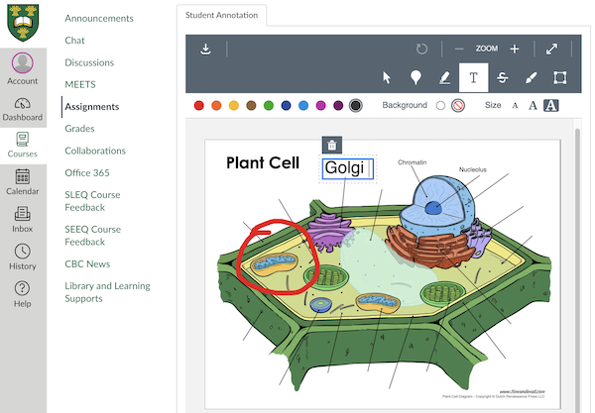
Task: Select the area annotation rectangle tool
Action: [x=559, y=77]
